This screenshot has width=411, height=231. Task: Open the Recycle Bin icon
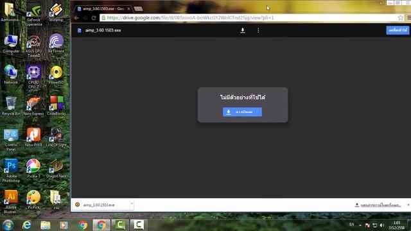pos(11,106)
